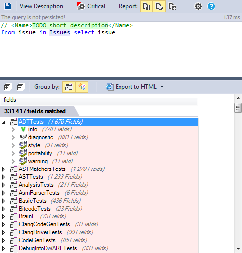Image resolution: width=242 pixels, height=253 pixels.
Task: Open help with the blue question mark
Action: click(x=211, y=6)
